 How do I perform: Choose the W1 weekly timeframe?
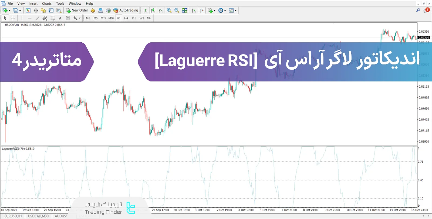(142, 18)
